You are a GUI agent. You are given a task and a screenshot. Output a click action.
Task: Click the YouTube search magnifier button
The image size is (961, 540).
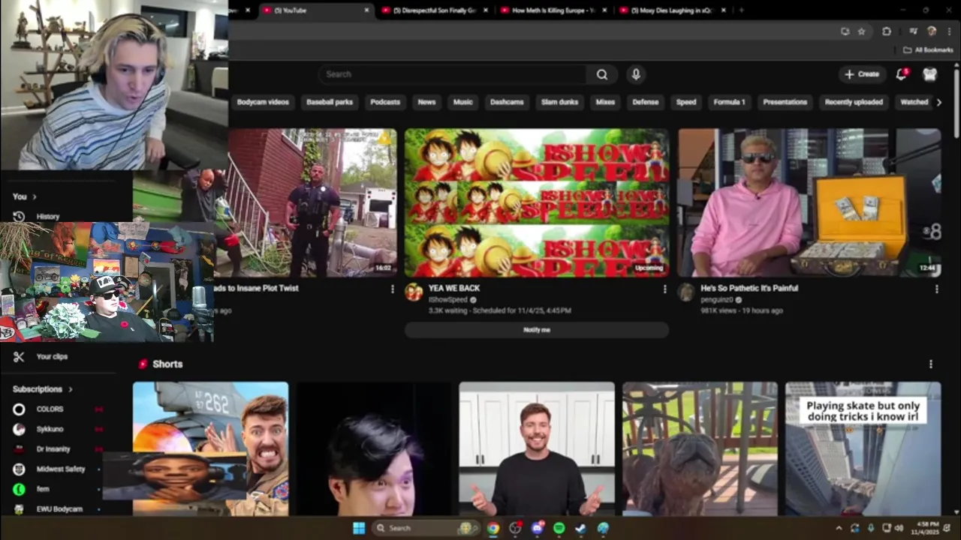coord(602,74)
